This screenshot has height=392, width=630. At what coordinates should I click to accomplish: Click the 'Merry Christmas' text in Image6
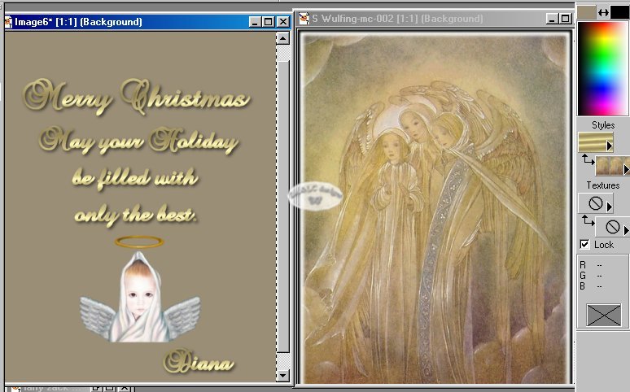pos(137,98)
